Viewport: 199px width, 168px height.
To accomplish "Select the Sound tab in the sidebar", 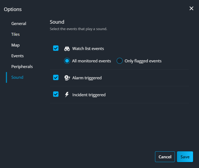I will point(17,77).
